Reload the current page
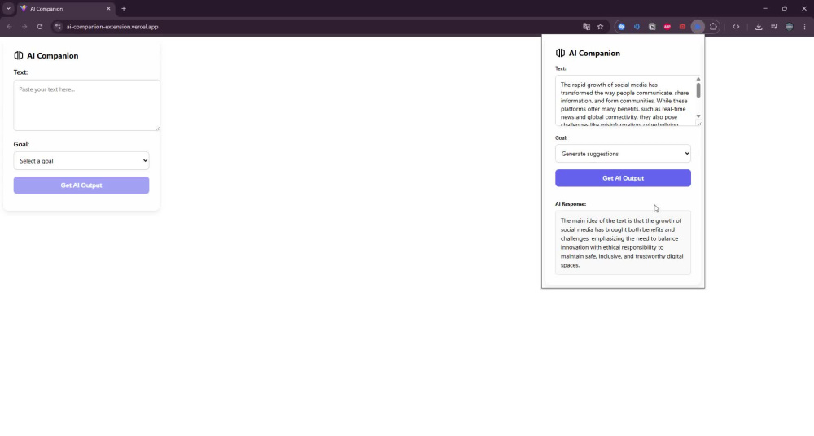This screenshot has height=436, width=814. [39, 27]
